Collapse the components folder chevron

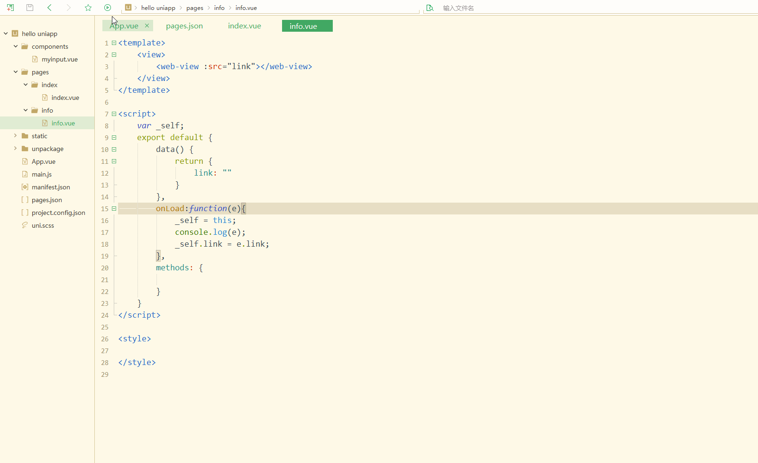[x=16, y=46]
